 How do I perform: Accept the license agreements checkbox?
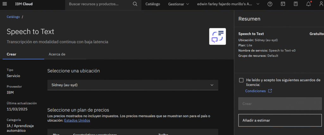point(241,80)
